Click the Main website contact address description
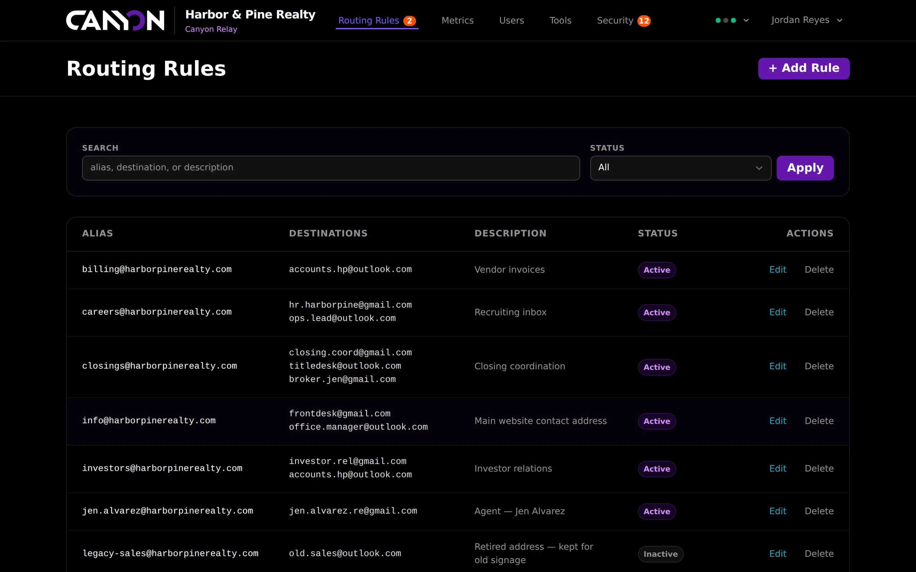Viewport: 916px width, 572px height. [541, 421]
